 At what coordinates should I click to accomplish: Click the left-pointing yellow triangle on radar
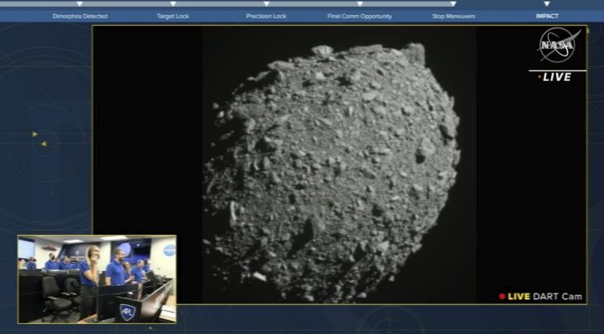coord(44,144)
